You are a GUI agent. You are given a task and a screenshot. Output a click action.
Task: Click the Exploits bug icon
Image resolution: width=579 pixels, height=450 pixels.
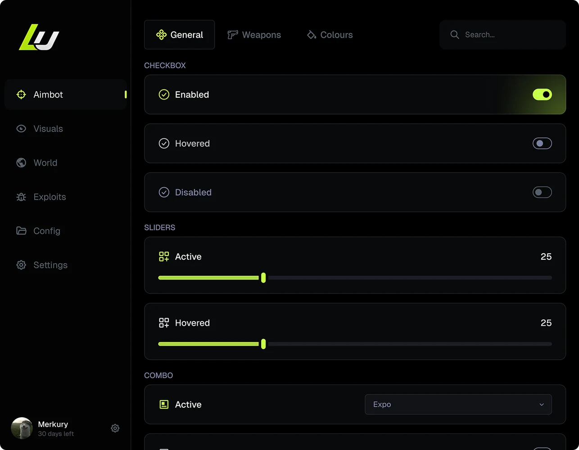(21, 197)
